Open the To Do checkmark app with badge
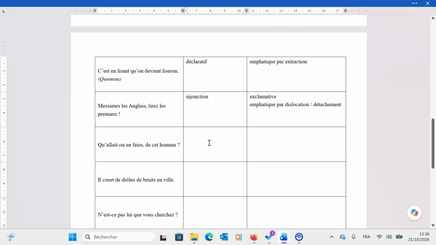 tap(269, 237)
